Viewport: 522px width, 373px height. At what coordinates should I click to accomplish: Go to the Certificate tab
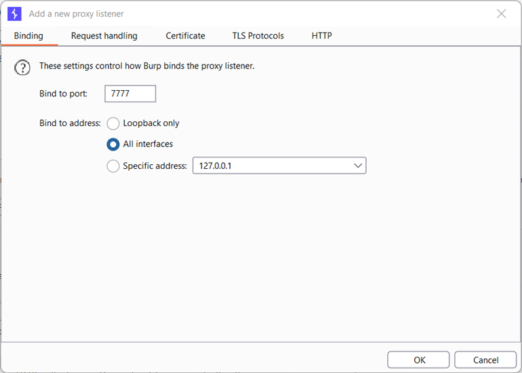pyautogui.click(x=186, y=36)
